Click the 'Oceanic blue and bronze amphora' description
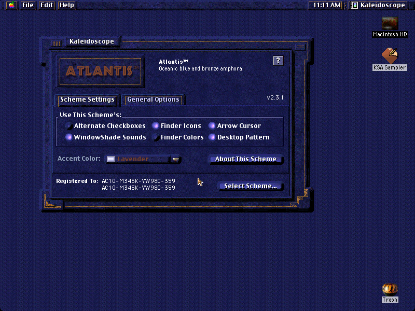This screenshot has height=311, width=415. click(x=200, y=69)
